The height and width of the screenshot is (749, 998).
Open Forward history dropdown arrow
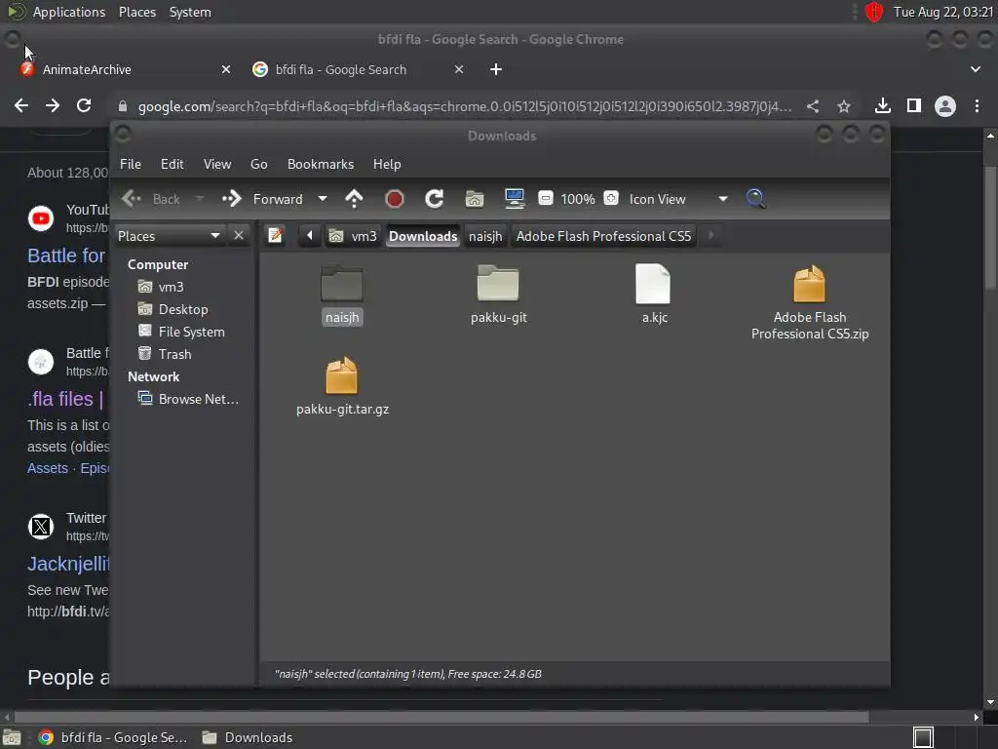[323, 199]
